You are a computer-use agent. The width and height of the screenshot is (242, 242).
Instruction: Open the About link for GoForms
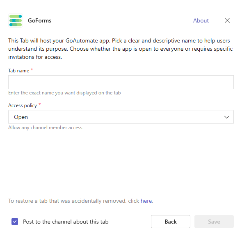click(x=201, y=20)
